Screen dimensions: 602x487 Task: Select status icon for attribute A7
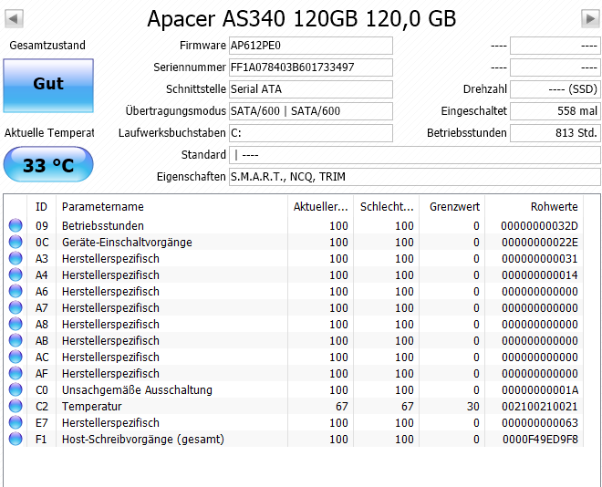[16, 307]
